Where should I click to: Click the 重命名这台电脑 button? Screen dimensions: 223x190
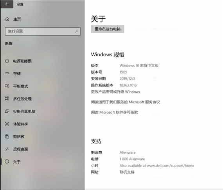point(108,29)
